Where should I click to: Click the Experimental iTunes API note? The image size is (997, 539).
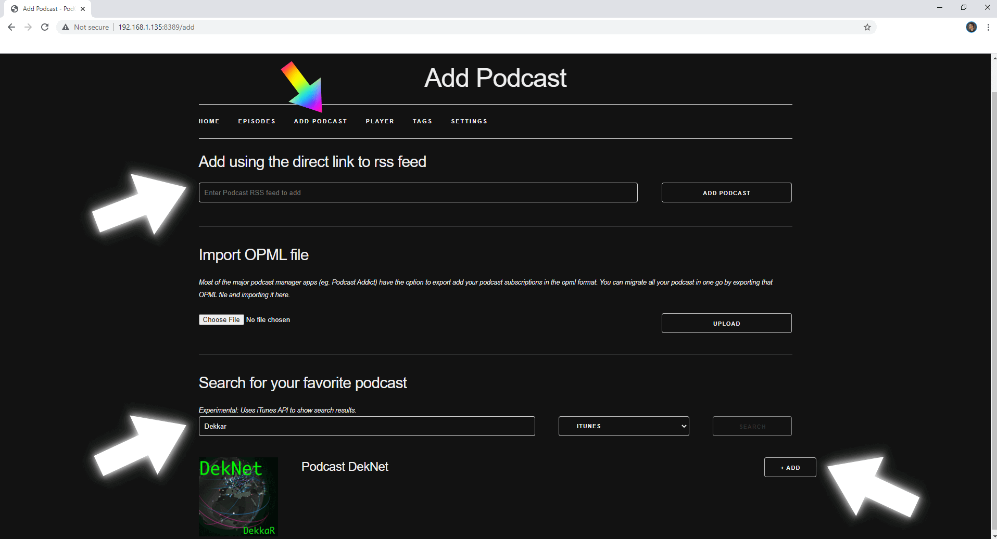click(x=277, y=410)
